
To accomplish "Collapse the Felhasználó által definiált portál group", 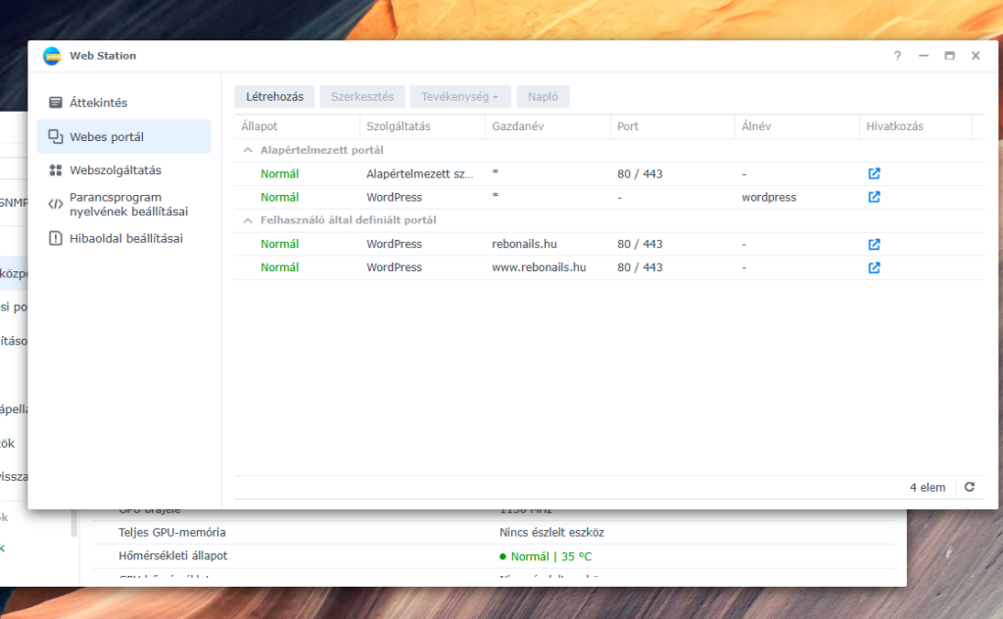I will pos(248,220).
